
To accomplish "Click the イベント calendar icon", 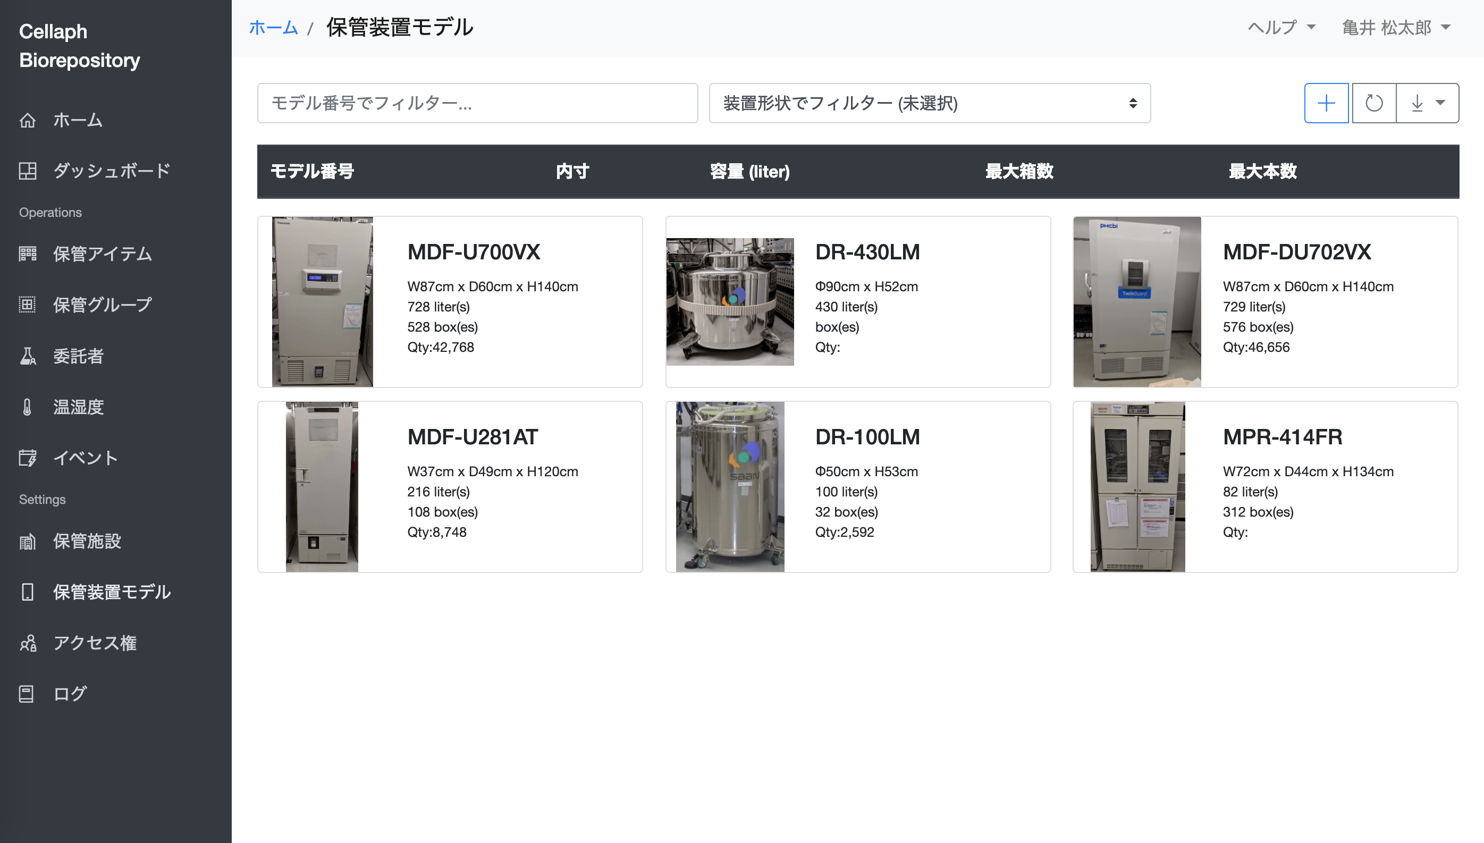I will 27,458.
